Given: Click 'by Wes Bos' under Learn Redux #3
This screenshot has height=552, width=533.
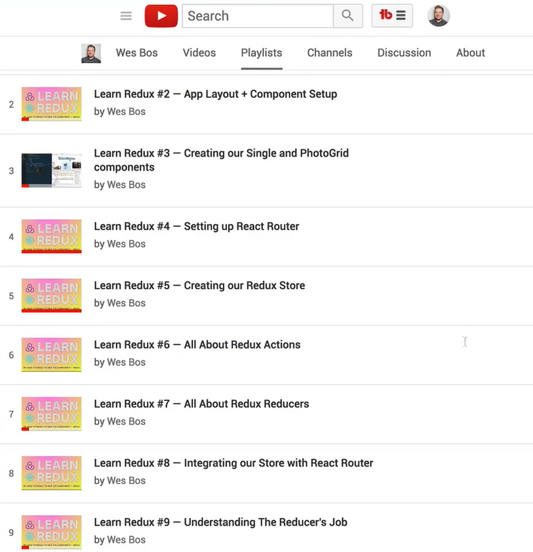Looking at the screenshot, I should pos(119,185).
